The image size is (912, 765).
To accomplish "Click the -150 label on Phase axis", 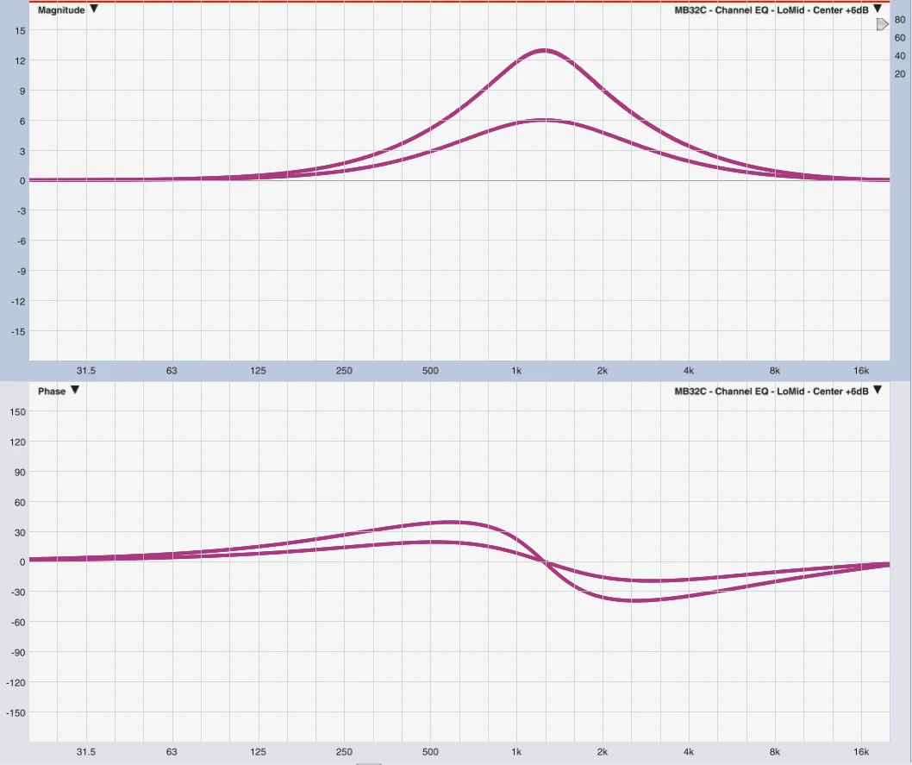I will [x=16, y=712].
